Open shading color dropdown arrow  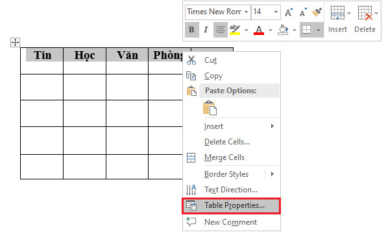[x=295, y=30]
